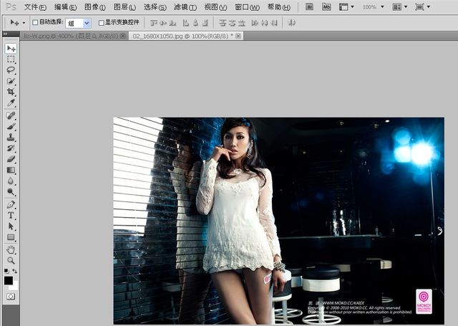The image size is (458, 326).
Task: Click the Align Bottom Edges button
Action: point(173,23)
